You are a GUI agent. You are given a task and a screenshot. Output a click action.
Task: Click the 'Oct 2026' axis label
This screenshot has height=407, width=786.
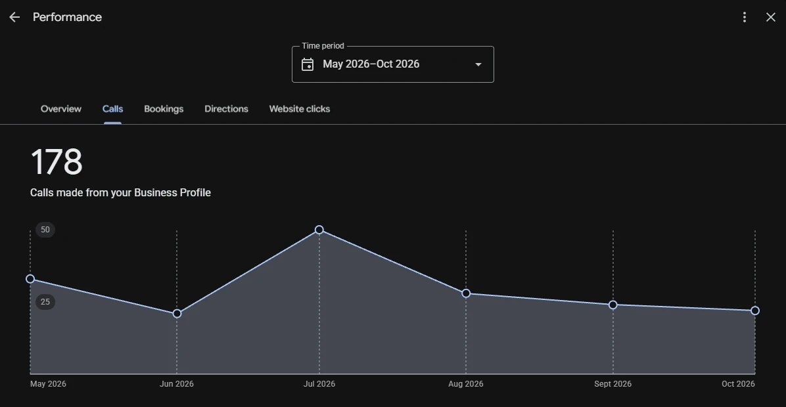click(x=738, y=384)
